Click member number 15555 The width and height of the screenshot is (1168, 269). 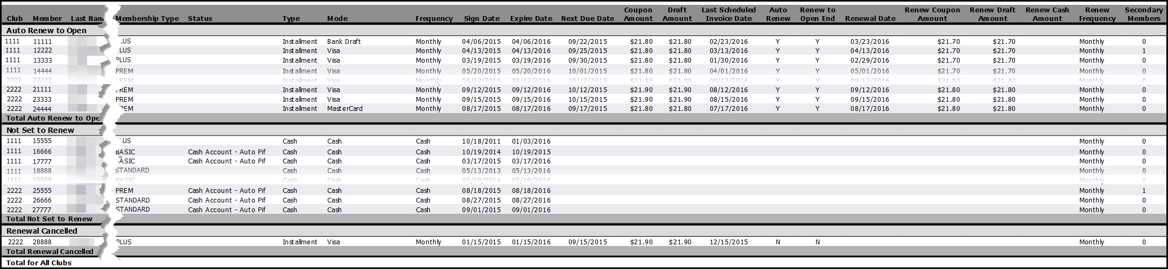coord(42,141)
